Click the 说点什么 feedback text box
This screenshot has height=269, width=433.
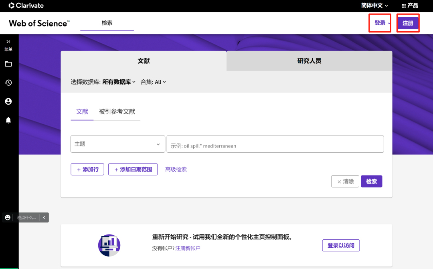[x=26, y=218]
